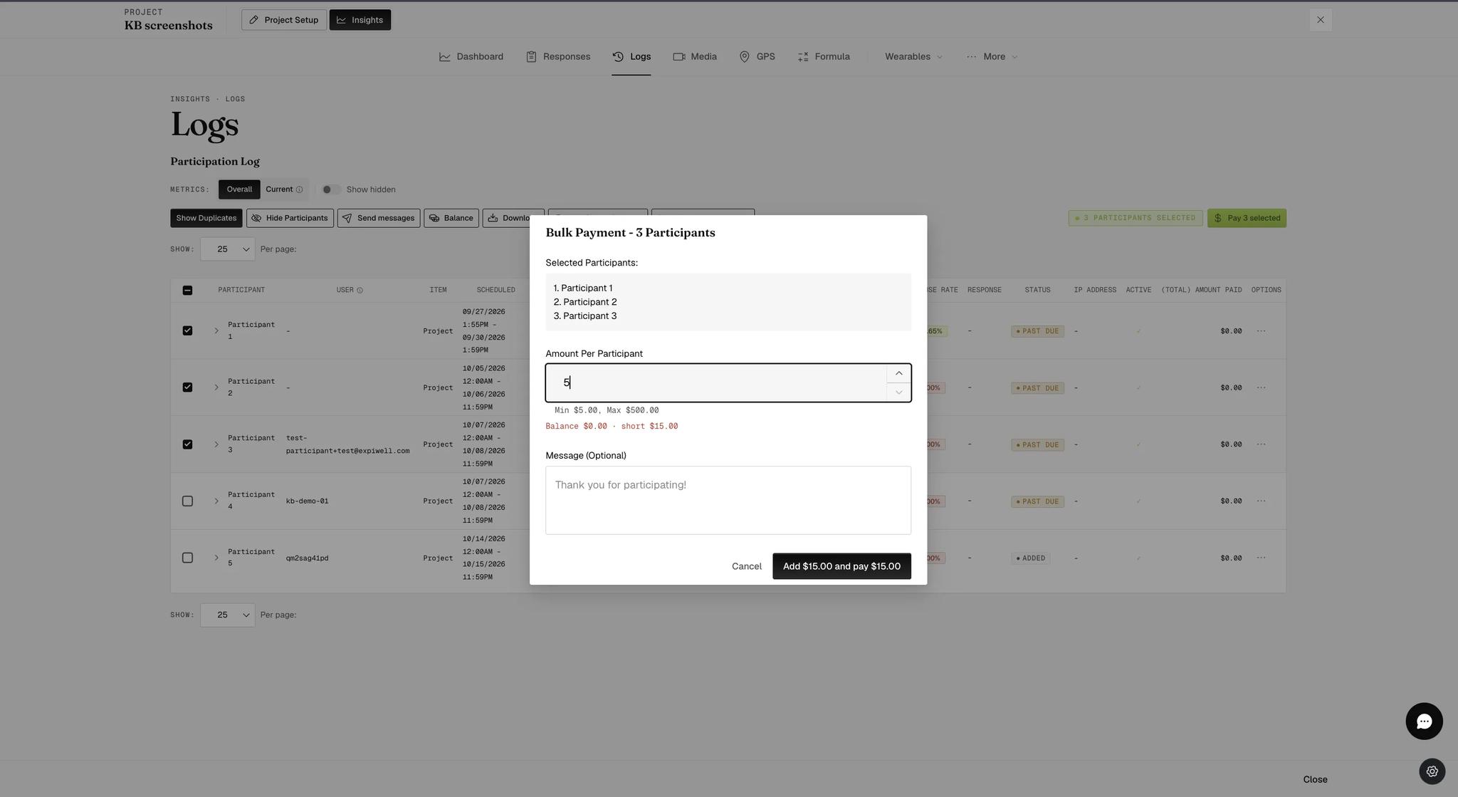Check the Participant 5 checkbox
Viewport: 1458px width, 797px height.
tap(187, 558)
